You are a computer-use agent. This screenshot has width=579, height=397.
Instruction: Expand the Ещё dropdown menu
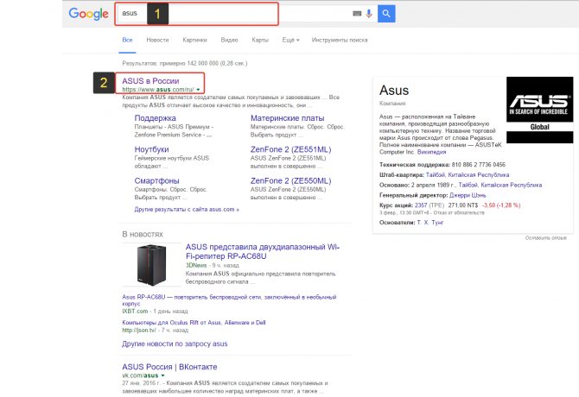tap(290, 40)
